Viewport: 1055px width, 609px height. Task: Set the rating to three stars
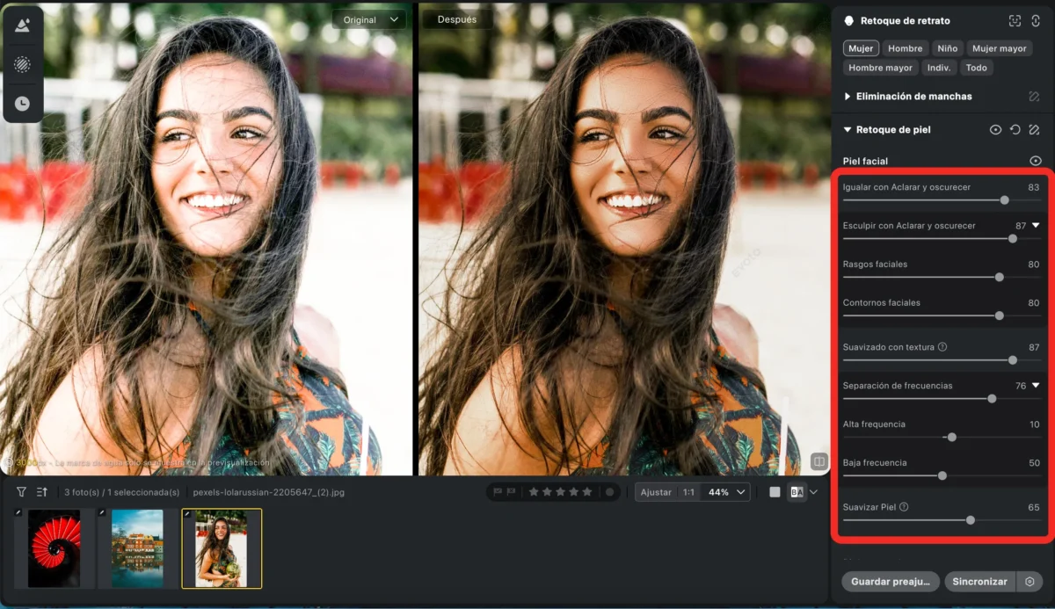coord(561,492)
